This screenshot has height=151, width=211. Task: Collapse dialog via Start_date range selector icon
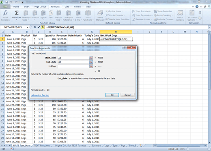point(91,58)
